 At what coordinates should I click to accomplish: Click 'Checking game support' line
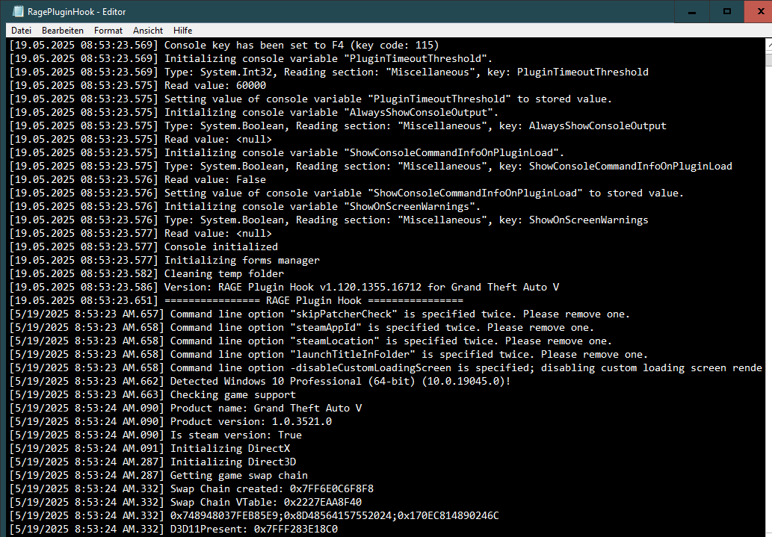(x=152, y=395)
